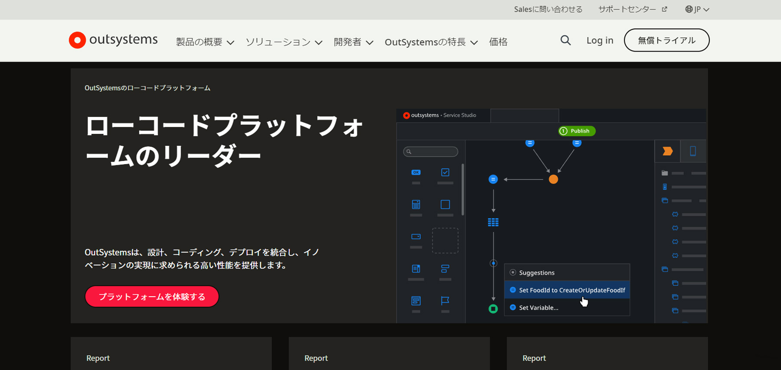Click the Log in link
The image size is (781, 370).
600,40
